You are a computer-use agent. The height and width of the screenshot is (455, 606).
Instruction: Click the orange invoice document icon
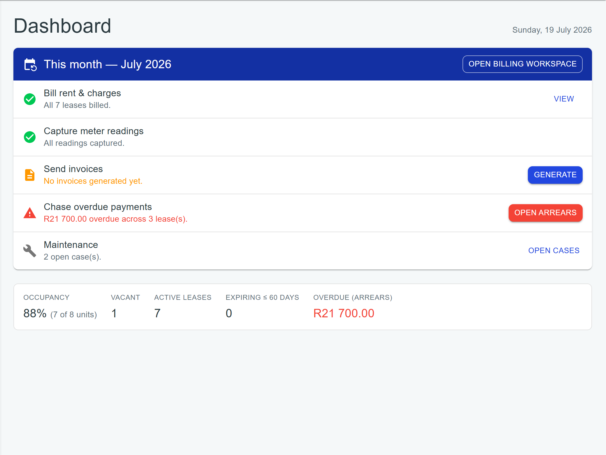click(x=30, y=175)
